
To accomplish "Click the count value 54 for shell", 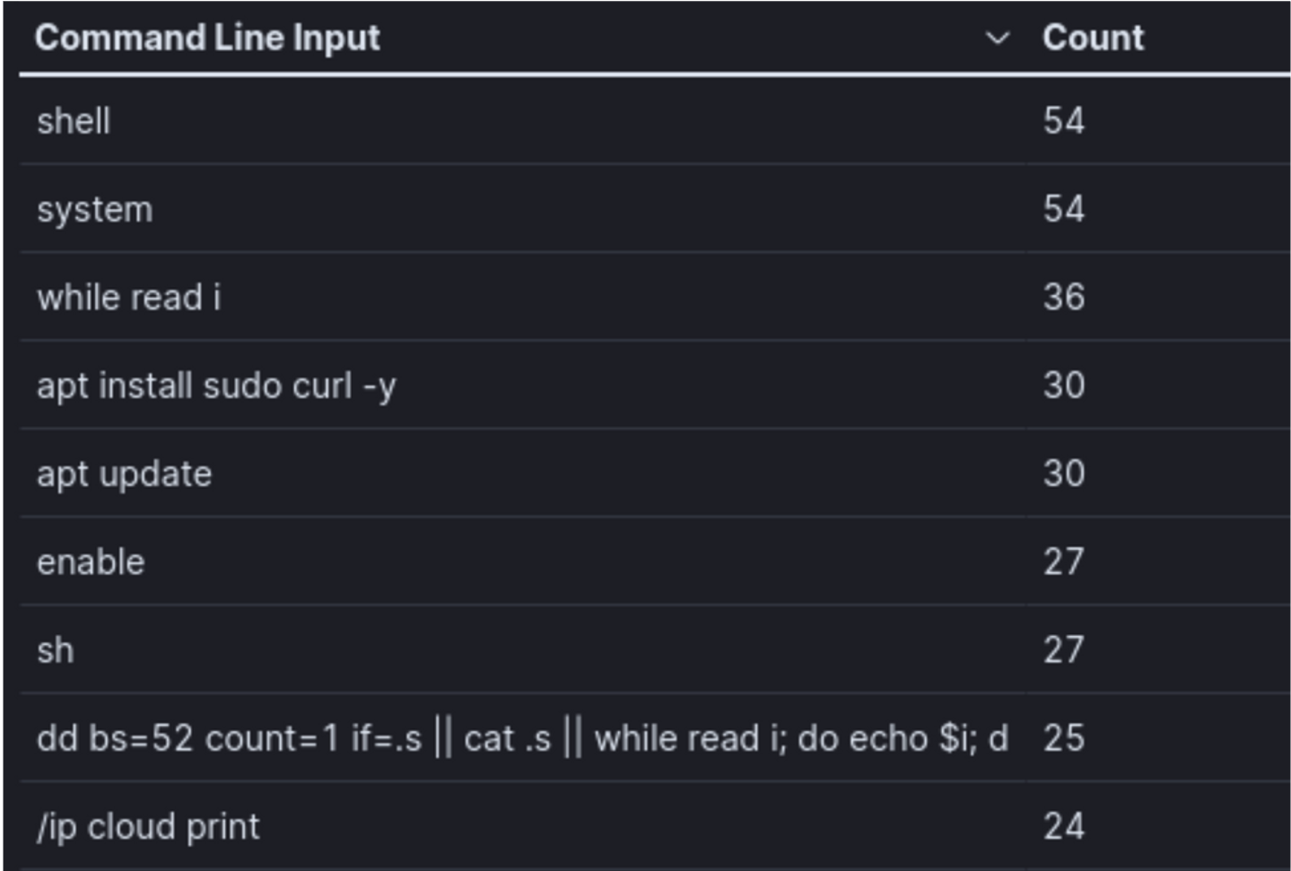I will coord(1064,121).
